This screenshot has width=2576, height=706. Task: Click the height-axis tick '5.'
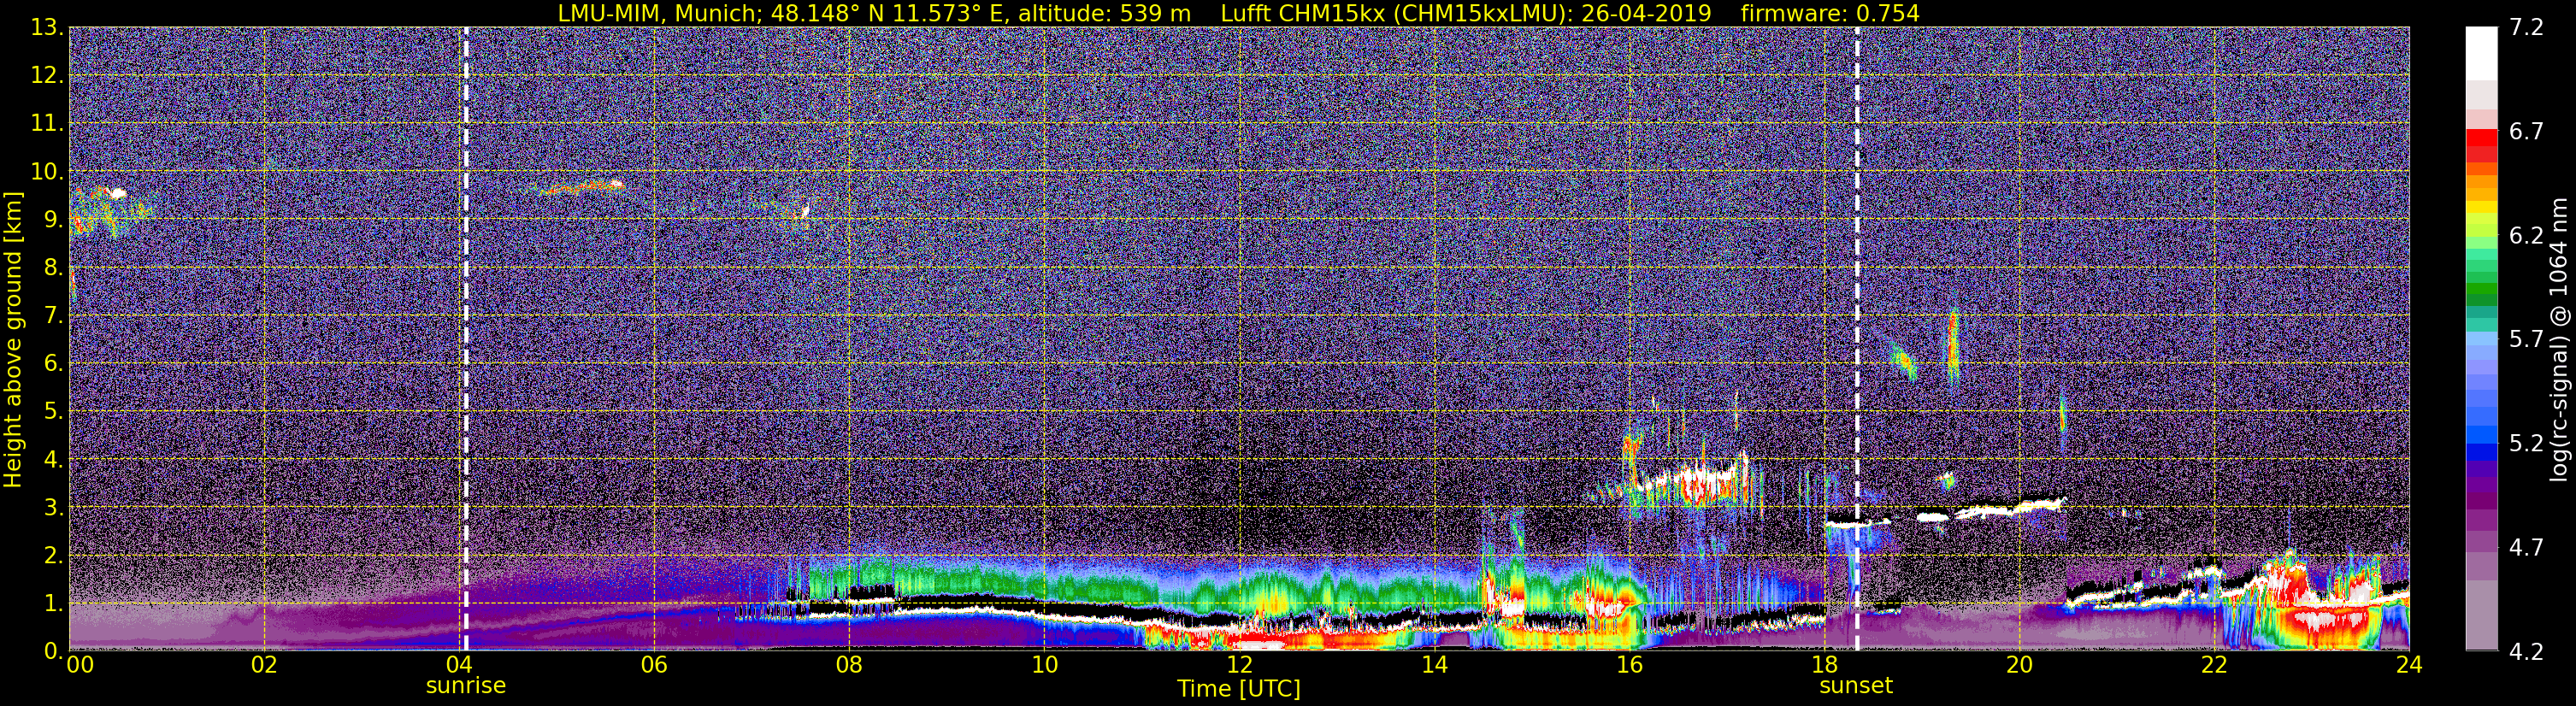[x=53, y=412]
